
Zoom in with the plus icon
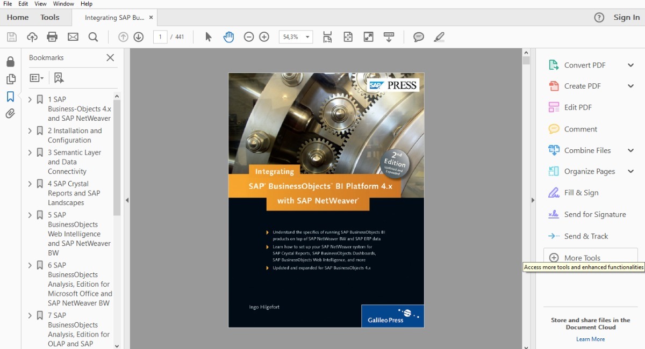(264, 37)
